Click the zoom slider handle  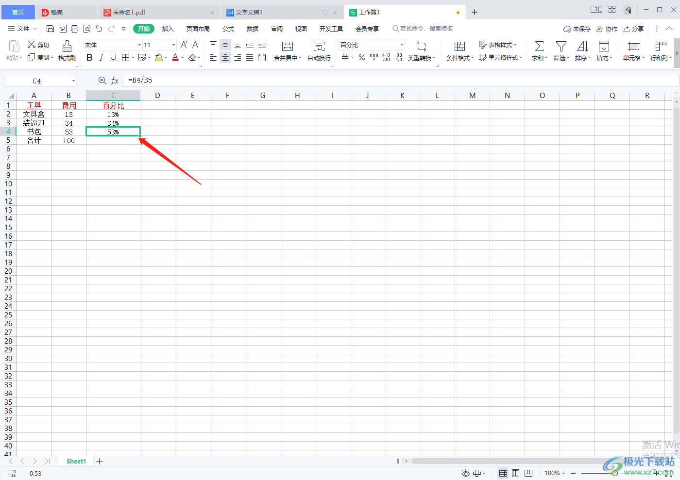tap(615, 473)
